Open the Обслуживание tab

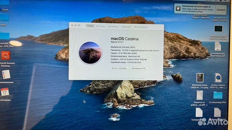pyautogui.click(x=140, y=27)
